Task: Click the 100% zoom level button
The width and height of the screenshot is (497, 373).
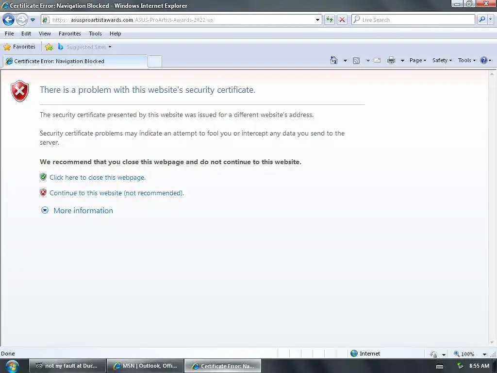Action: [464, 354]
